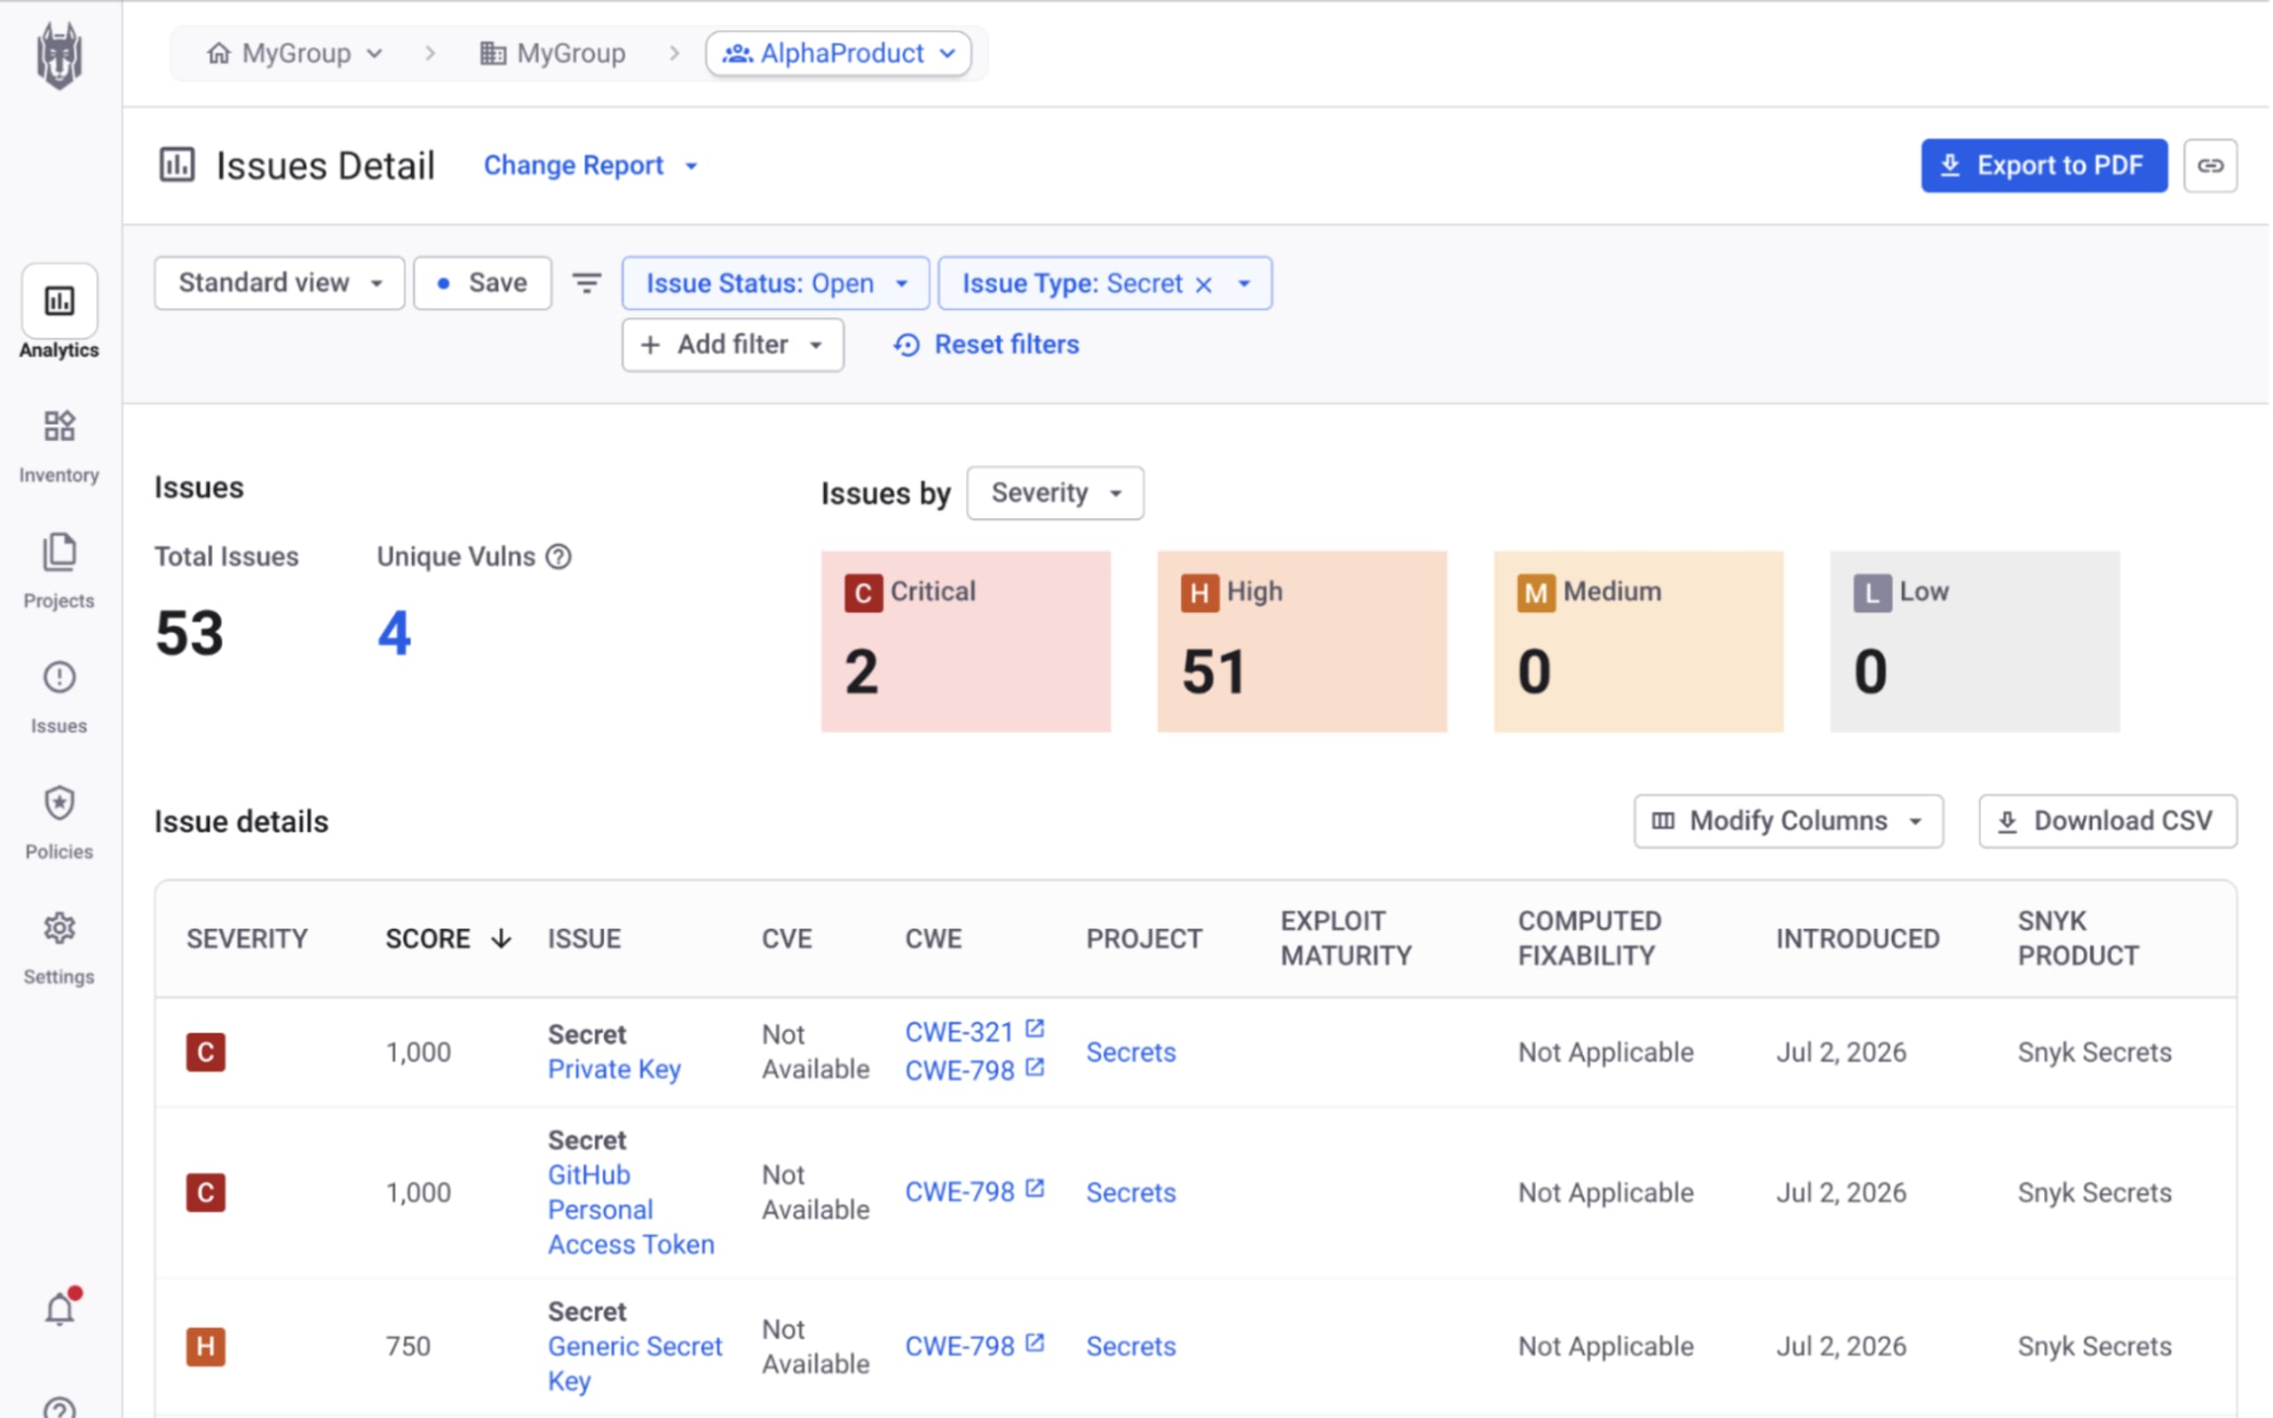Click the High severity badge in Generic Secret Key row

click(205, 1348)
